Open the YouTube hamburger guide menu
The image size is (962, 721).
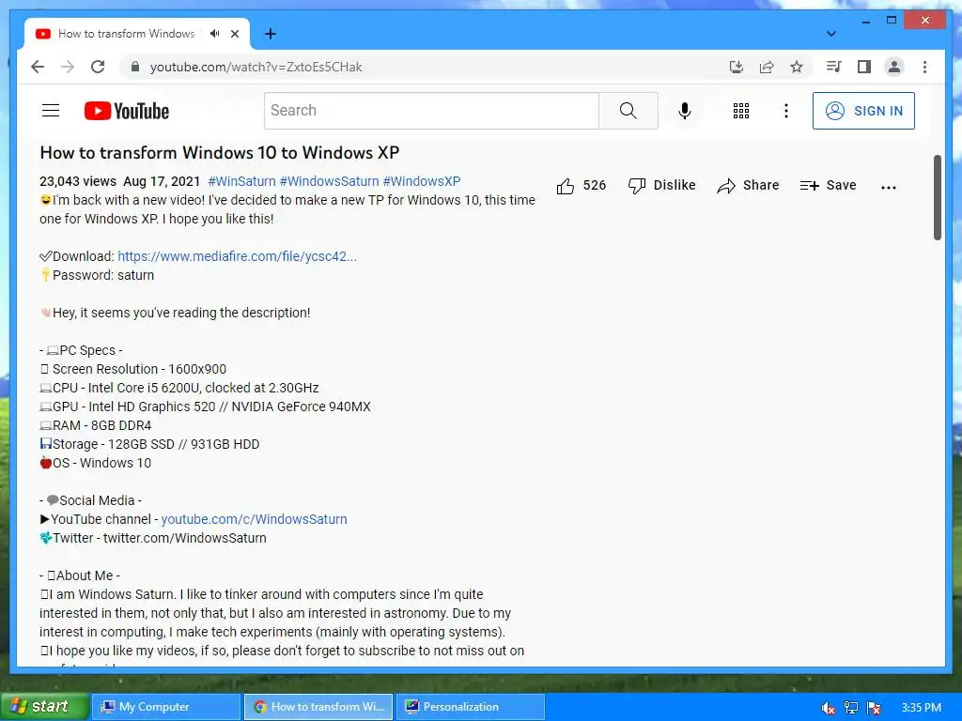click(51, 111)
